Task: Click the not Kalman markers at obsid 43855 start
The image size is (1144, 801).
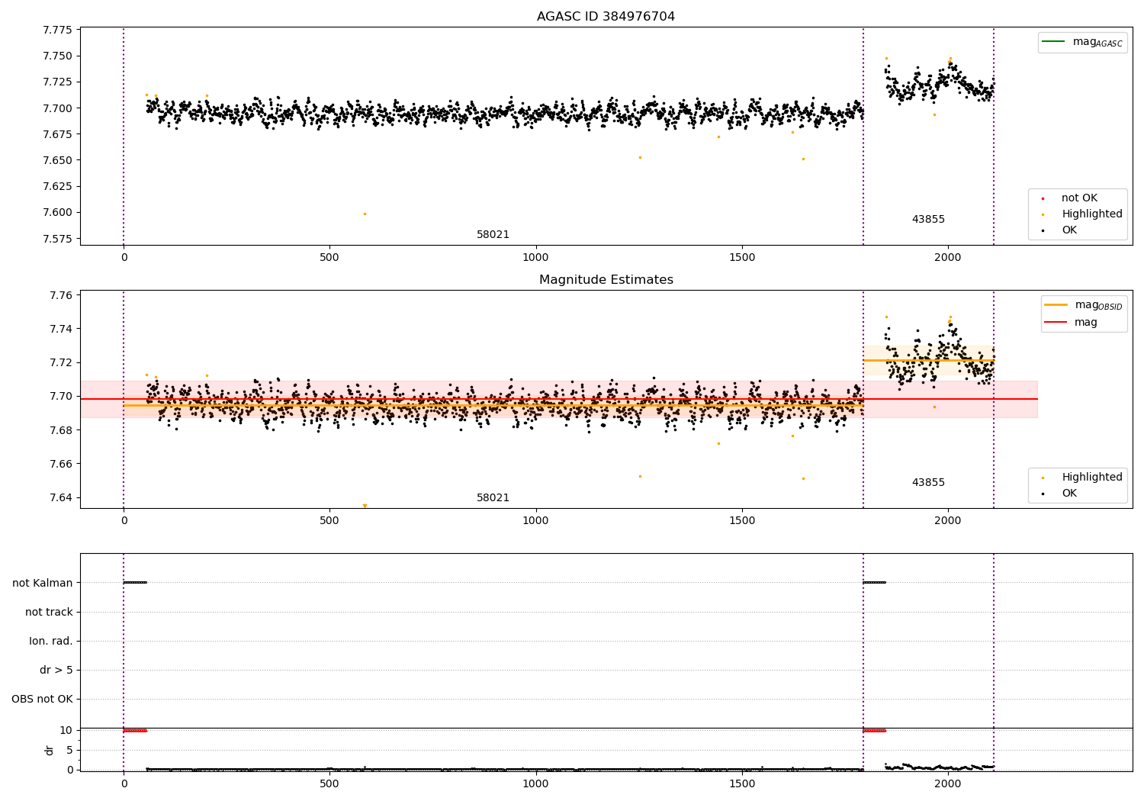Action: (875, 583)
